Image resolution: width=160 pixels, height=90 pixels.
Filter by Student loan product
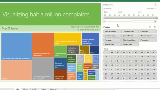130,44
